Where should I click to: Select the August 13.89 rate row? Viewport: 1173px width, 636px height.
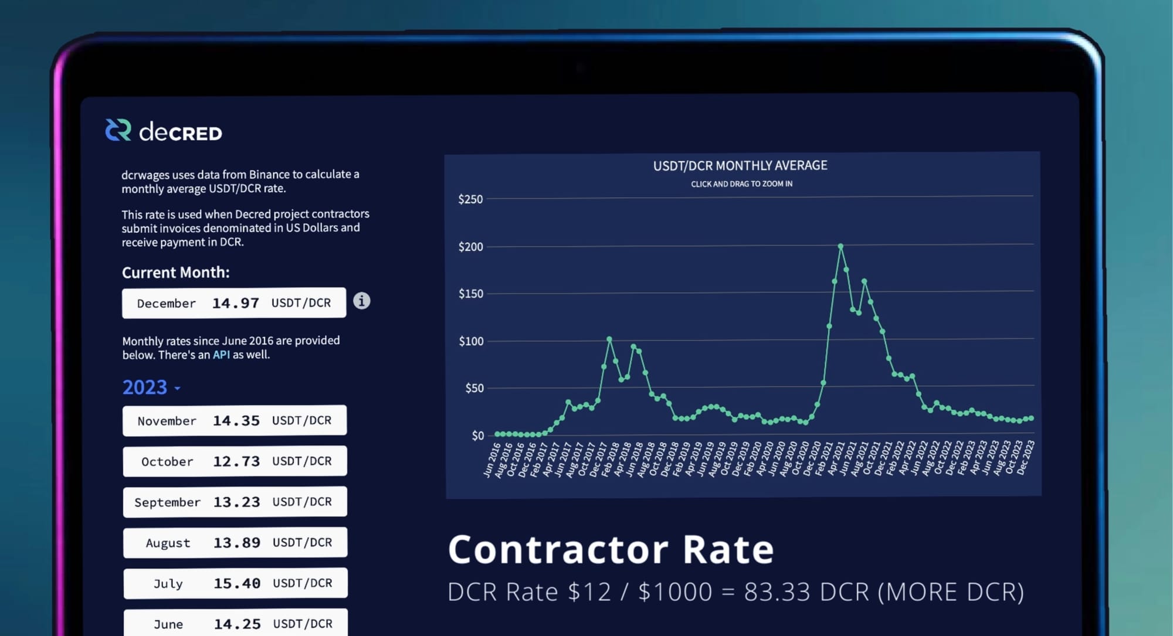[235, 543]
